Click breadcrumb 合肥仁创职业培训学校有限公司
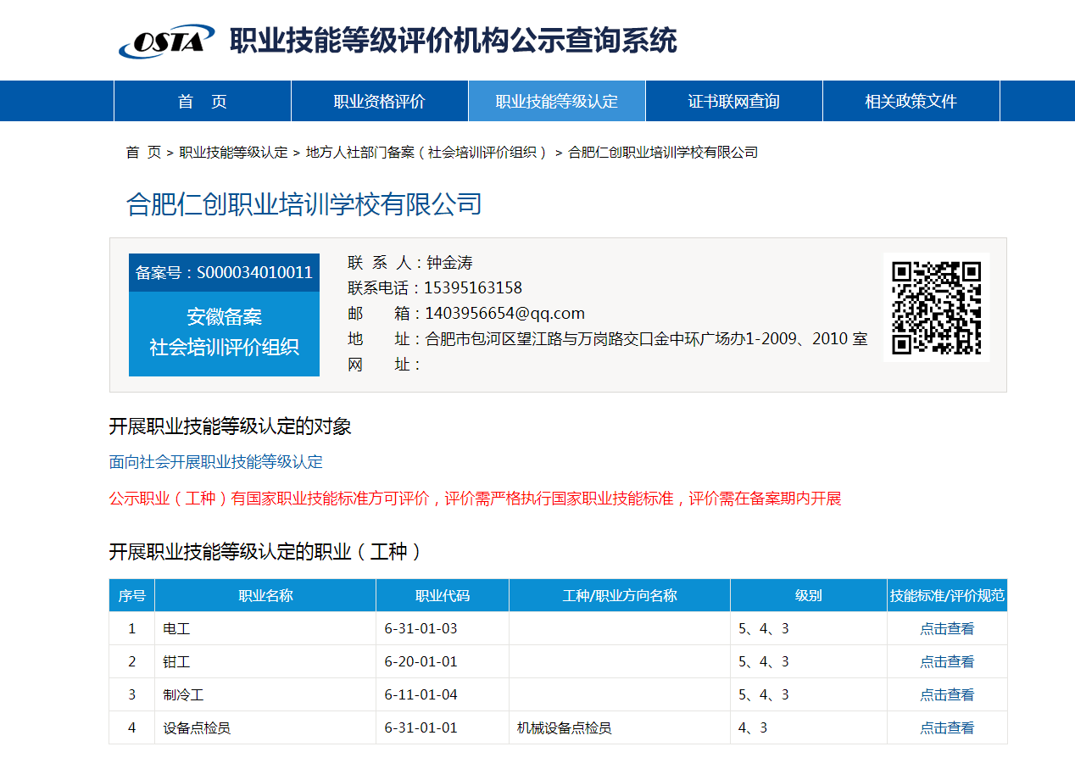This screenshot has width=1075, height=769. tap(663, 153)
